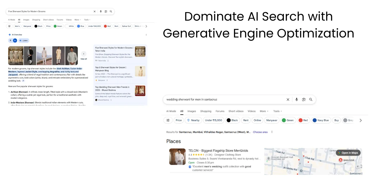Expand the More dropdown under the santacruz search
This screenshot has width=374, height=183.
pos(264,111)
